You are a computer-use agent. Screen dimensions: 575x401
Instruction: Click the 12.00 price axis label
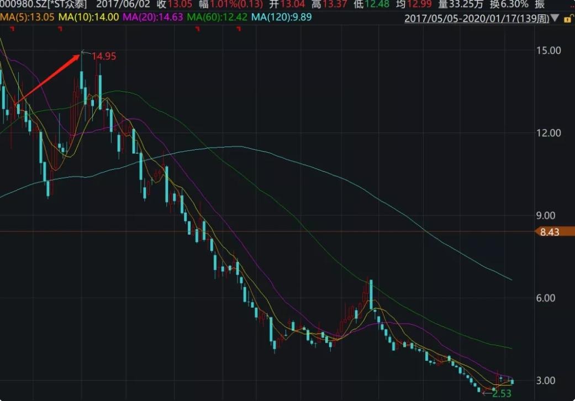[548, 133]
